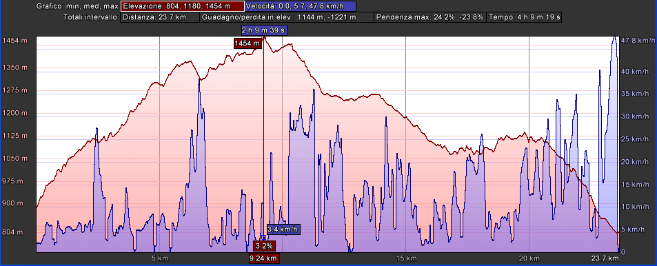Click the 3.2% slope label at cursor
The image size is (657, 266).
tap(264, 245)
